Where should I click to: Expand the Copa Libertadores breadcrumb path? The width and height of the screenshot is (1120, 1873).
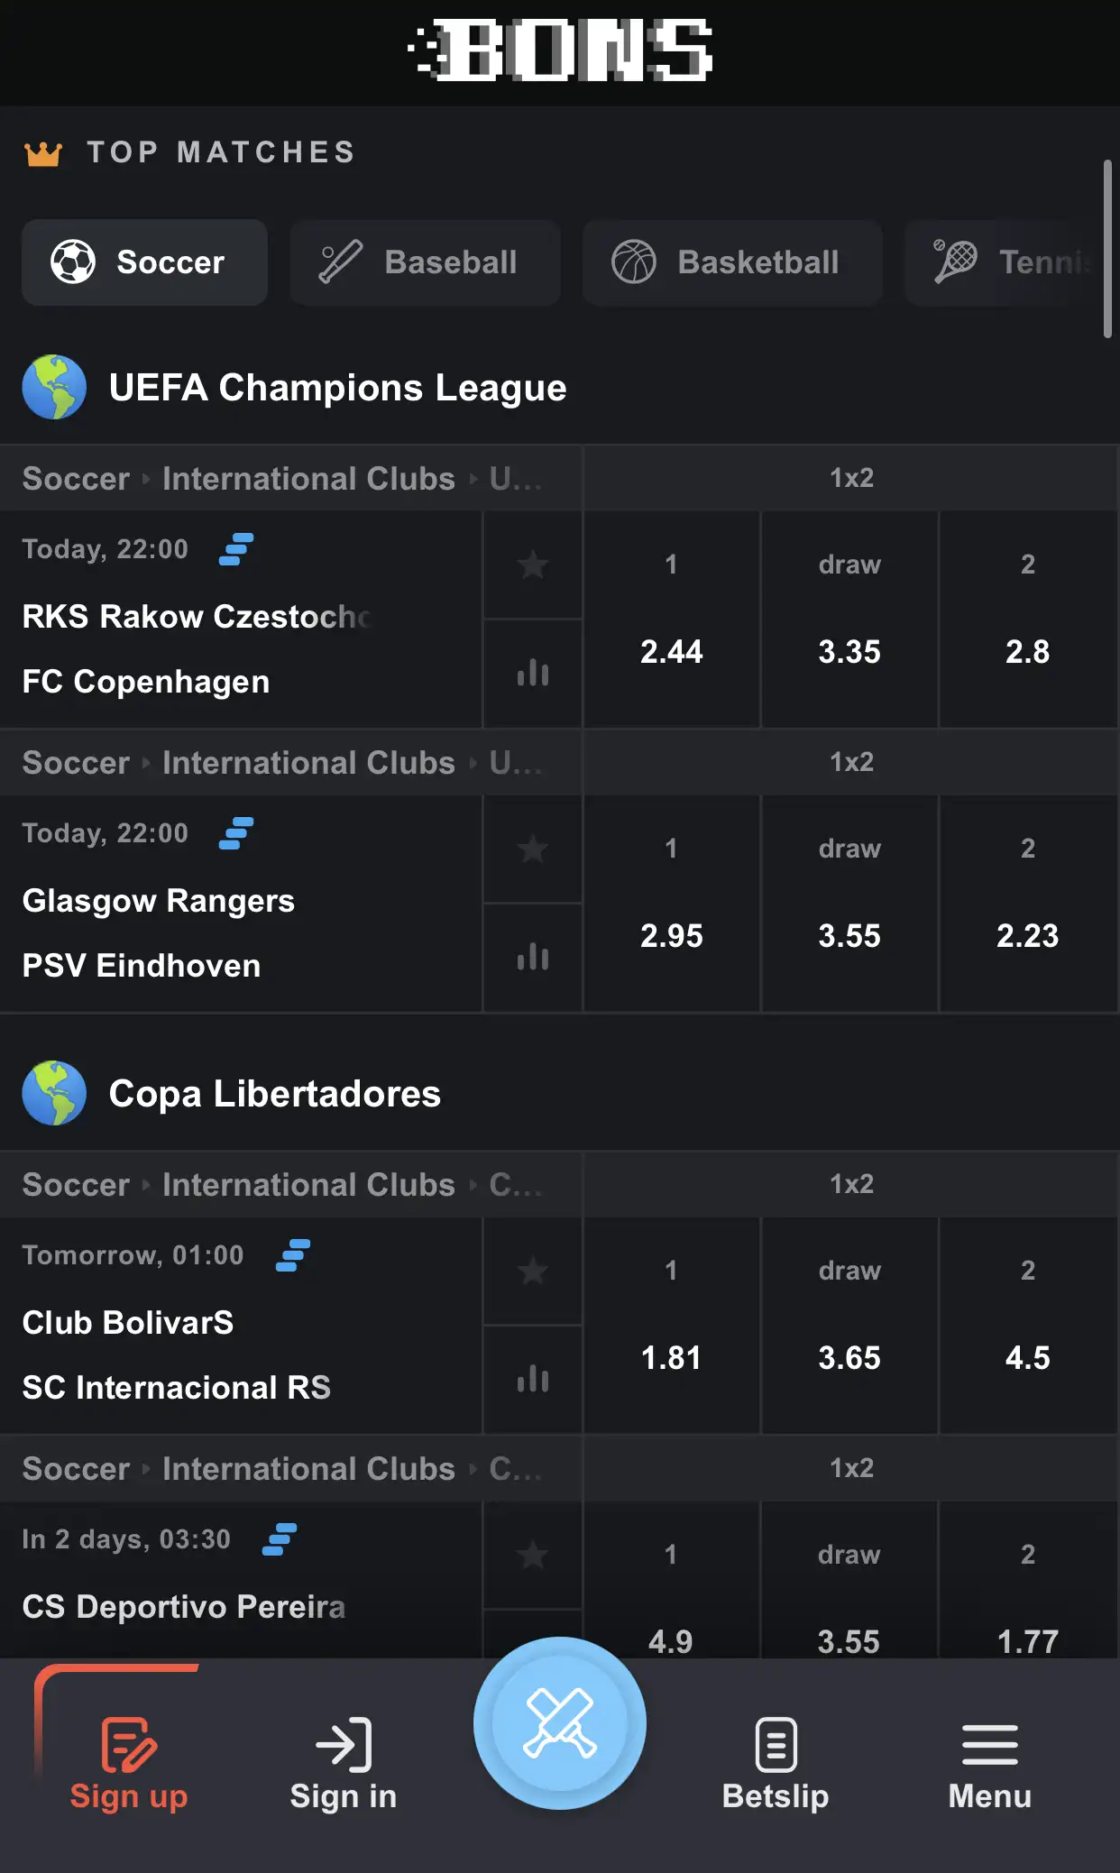tap(514, 1184)
